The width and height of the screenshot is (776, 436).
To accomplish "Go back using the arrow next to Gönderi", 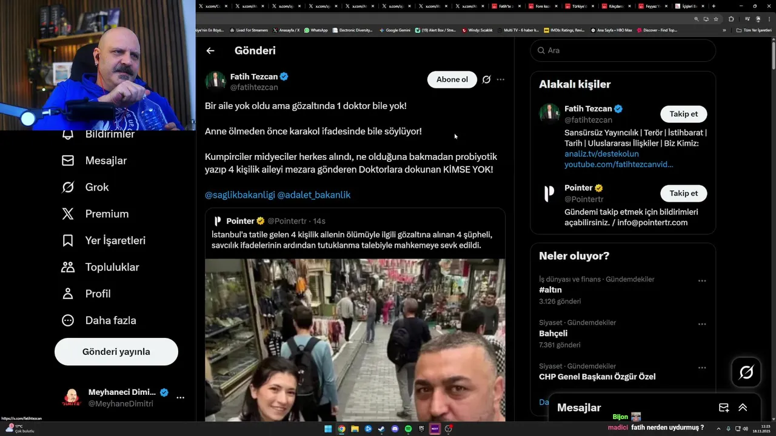I will 210,51.
